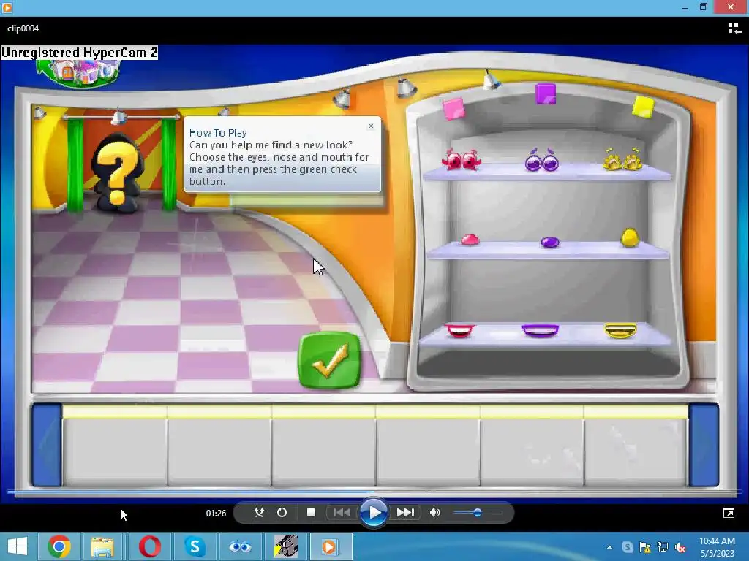Open HyperCam camera app on taskbar
This screenshot has height=561, width=749.
(x=285, y=546)
